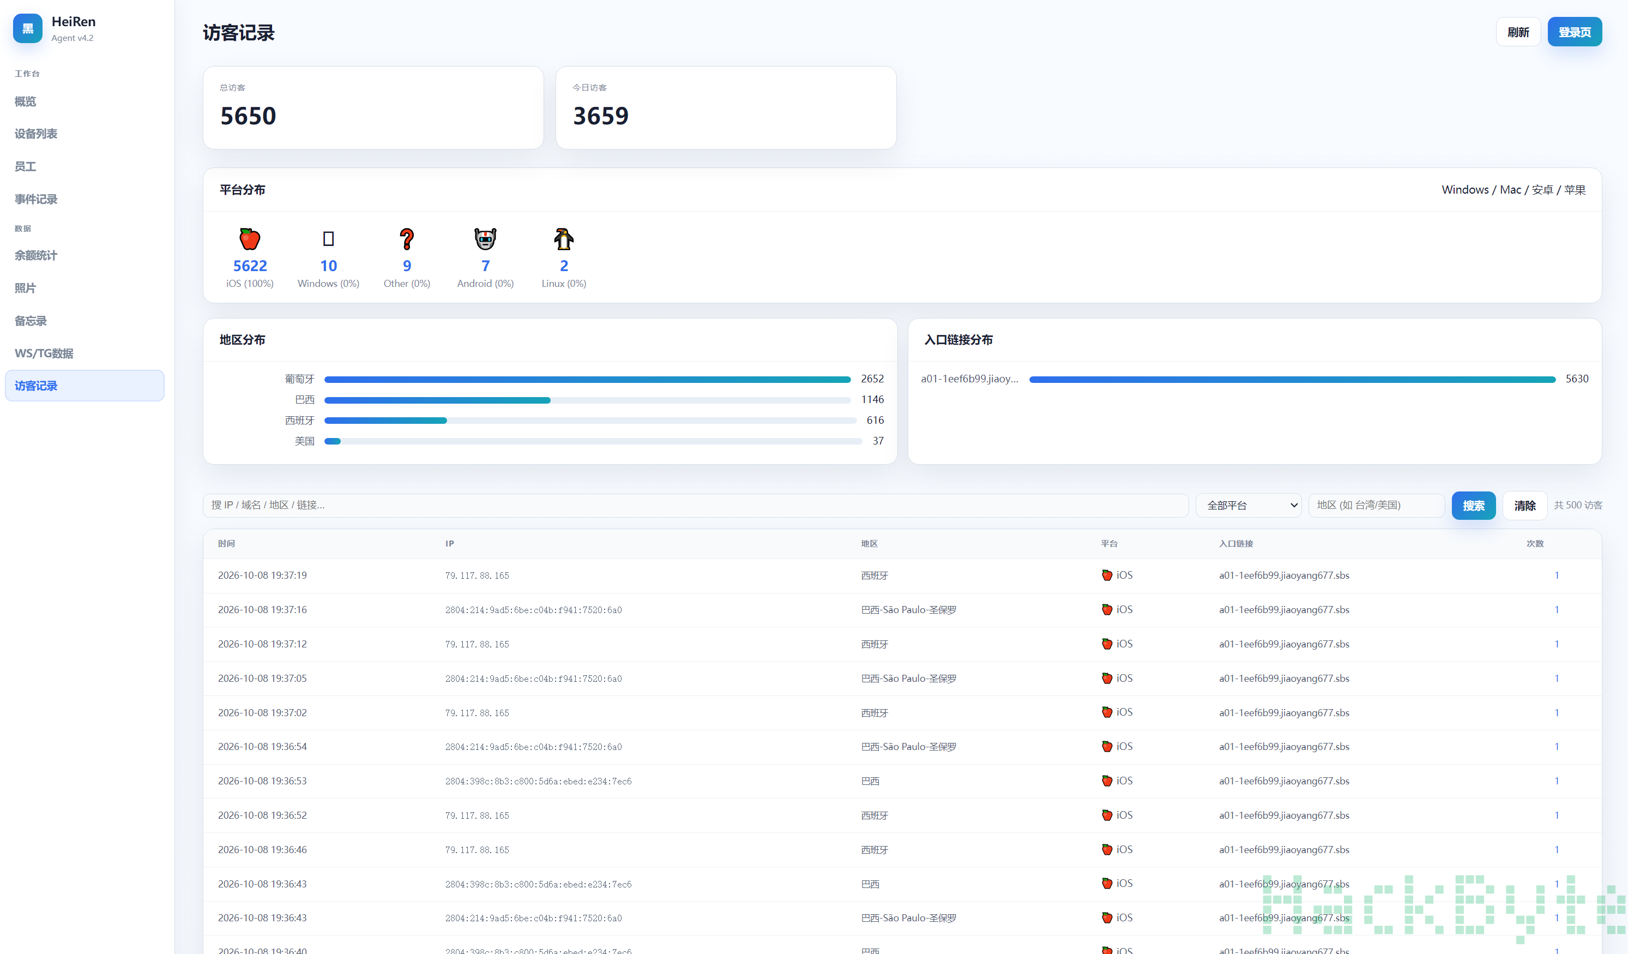This screenshot has height=954, width=1628.
Task: Click iOS icon in 19:37:19 row
Action: tap(1107, 575)
